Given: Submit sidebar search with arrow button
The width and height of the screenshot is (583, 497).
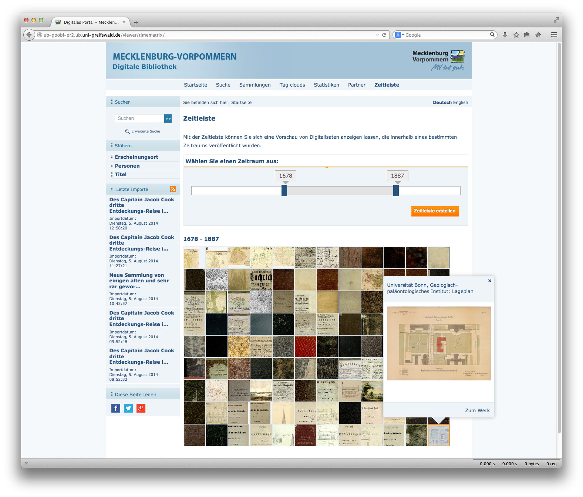Looking at the screenshot, I should point(168,118).
